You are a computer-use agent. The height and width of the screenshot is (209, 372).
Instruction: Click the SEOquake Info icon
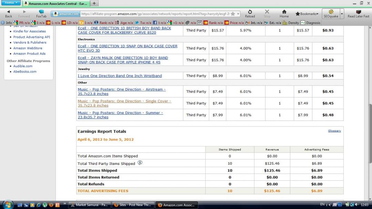(7, 23)
